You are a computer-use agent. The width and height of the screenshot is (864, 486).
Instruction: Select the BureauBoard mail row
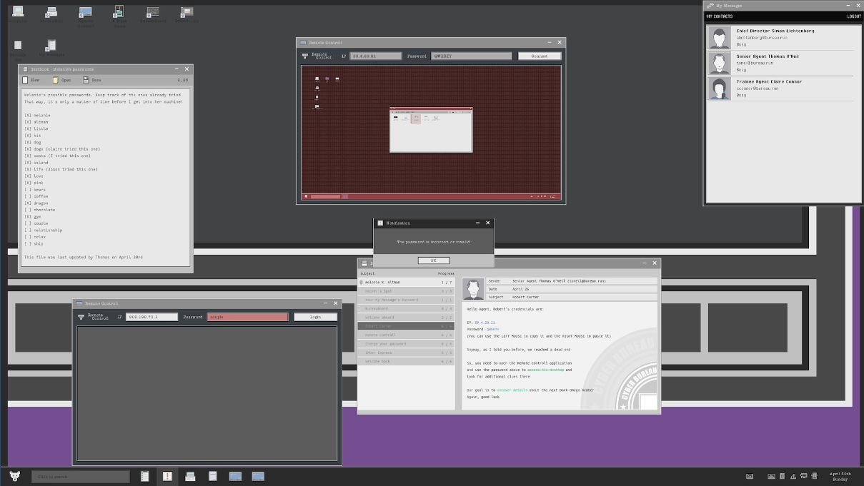[406, 308]
